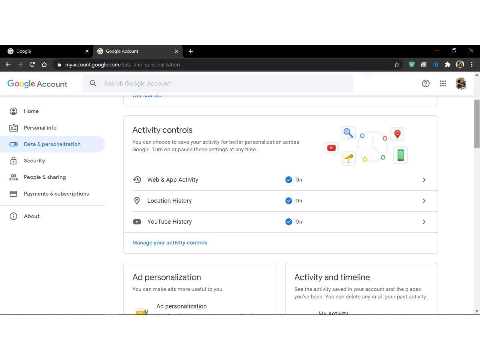Expand Location History chevron arrow

424,201
